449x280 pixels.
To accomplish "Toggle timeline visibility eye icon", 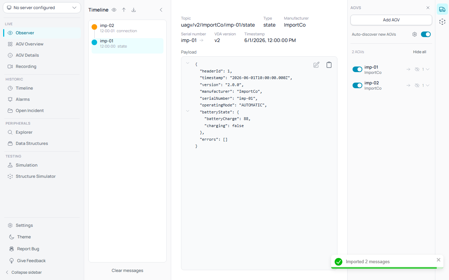I will click(114, 10).
